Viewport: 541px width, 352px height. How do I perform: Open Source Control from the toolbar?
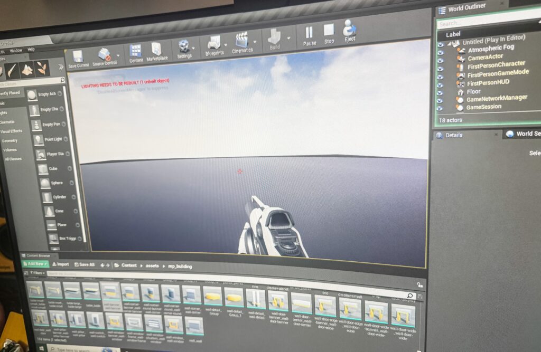point(104,54)
